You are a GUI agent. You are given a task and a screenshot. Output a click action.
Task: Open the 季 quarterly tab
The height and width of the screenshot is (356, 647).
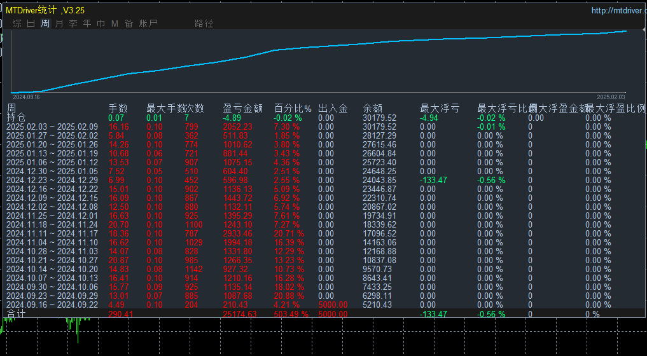coord(73,24)
